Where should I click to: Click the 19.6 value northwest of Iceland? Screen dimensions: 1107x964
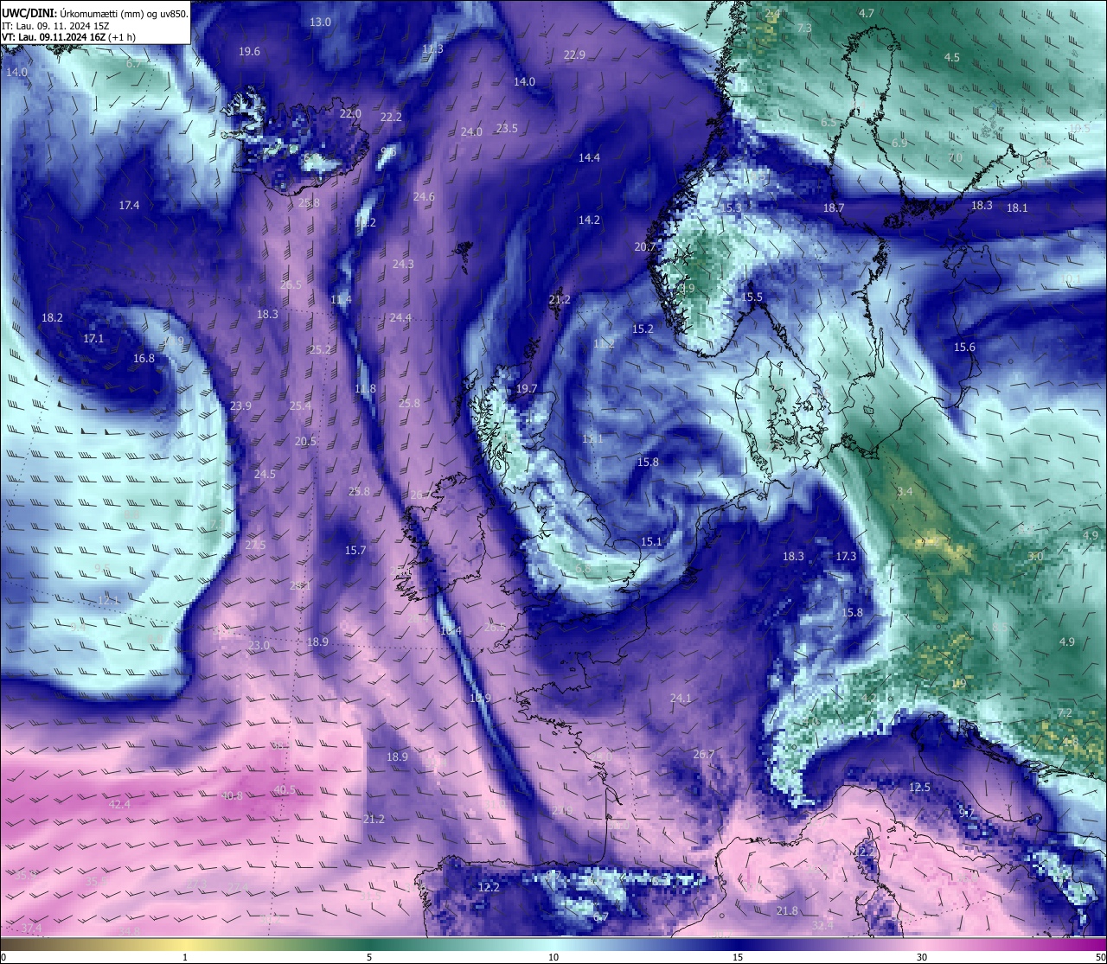tap(249, 52)
